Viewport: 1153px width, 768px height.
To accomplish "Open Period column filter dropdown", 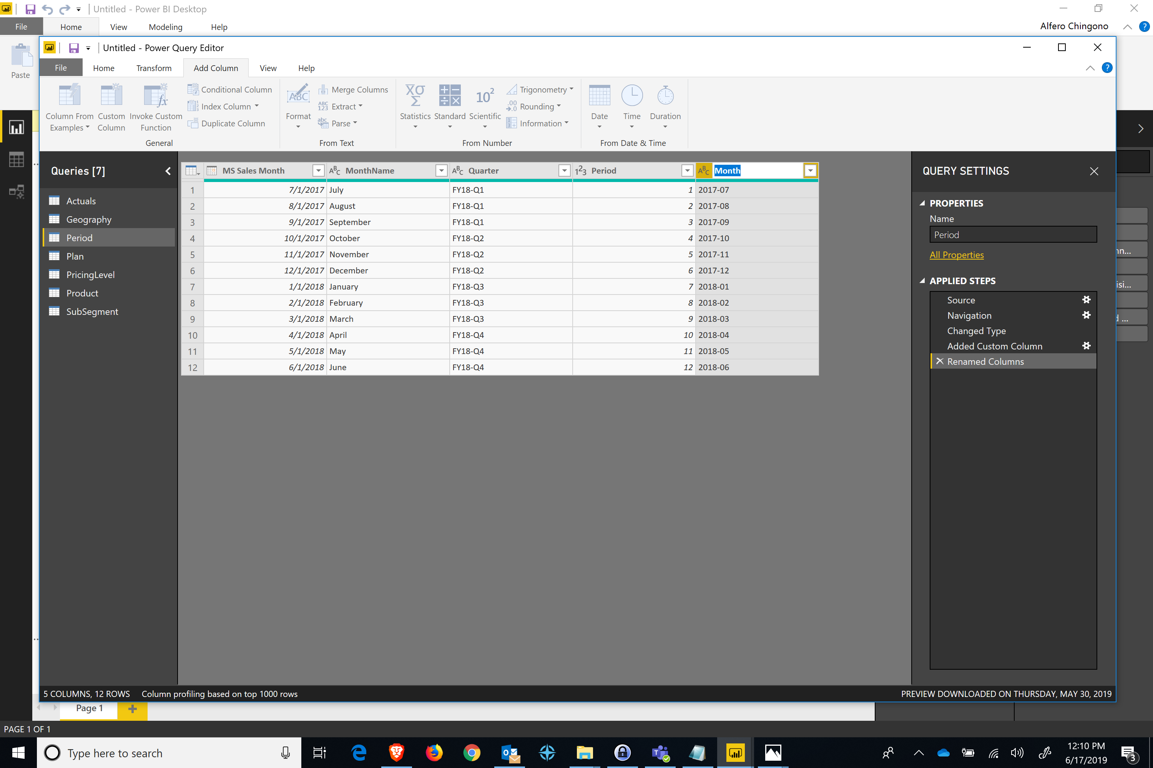I will 688,170.
